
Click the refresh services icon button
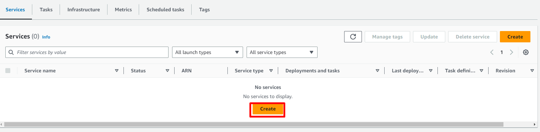(x=353, y=37)
